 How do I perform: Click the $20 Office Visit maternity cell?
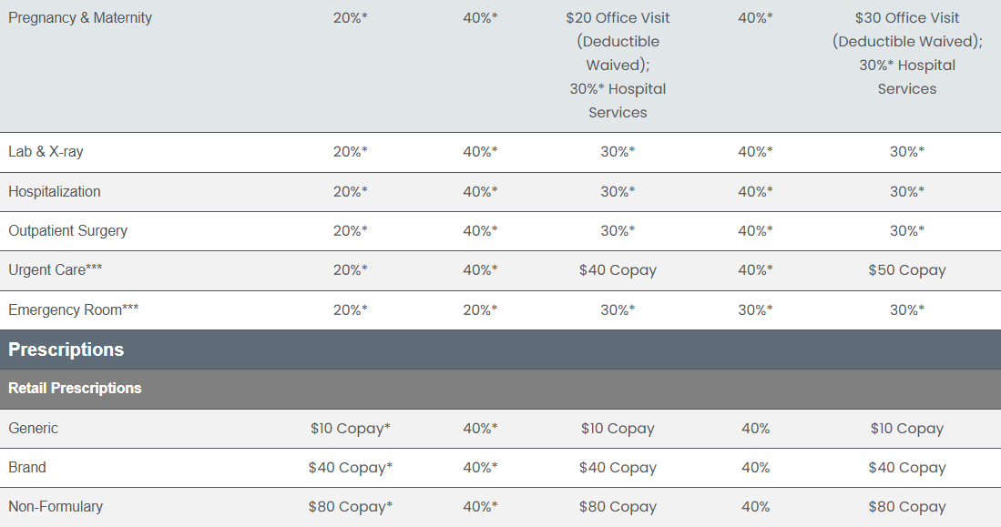point(618,65)
